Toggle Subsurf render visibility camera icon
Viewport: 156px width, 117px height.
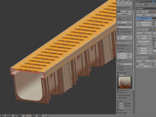pos(150,12)
